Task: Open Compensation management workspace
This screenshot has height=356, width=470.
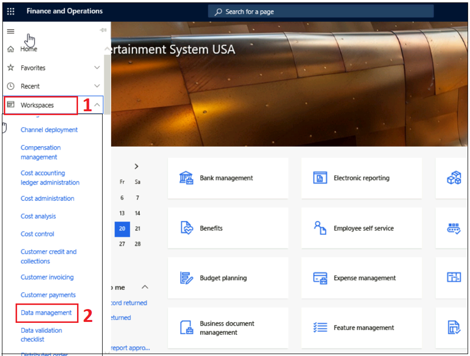Action: tap(40, 152)
